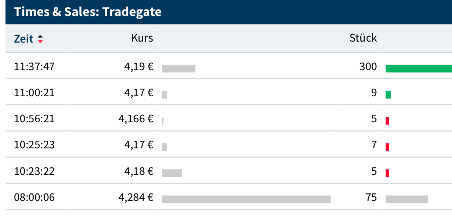Select the 10:25:23 trade time

tap(34, 145)
